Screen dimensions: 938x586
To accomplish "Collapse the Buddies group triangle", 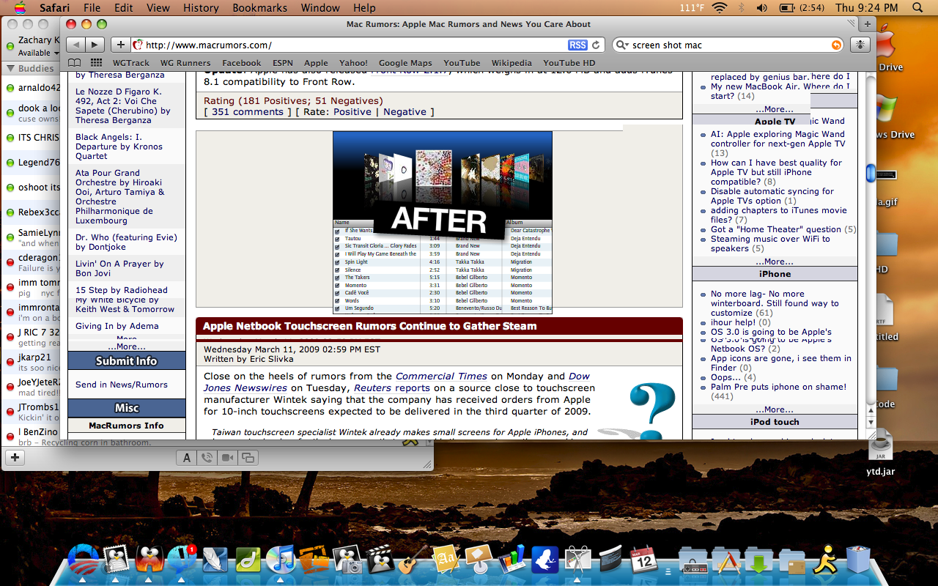I will [x=11, y=69].
